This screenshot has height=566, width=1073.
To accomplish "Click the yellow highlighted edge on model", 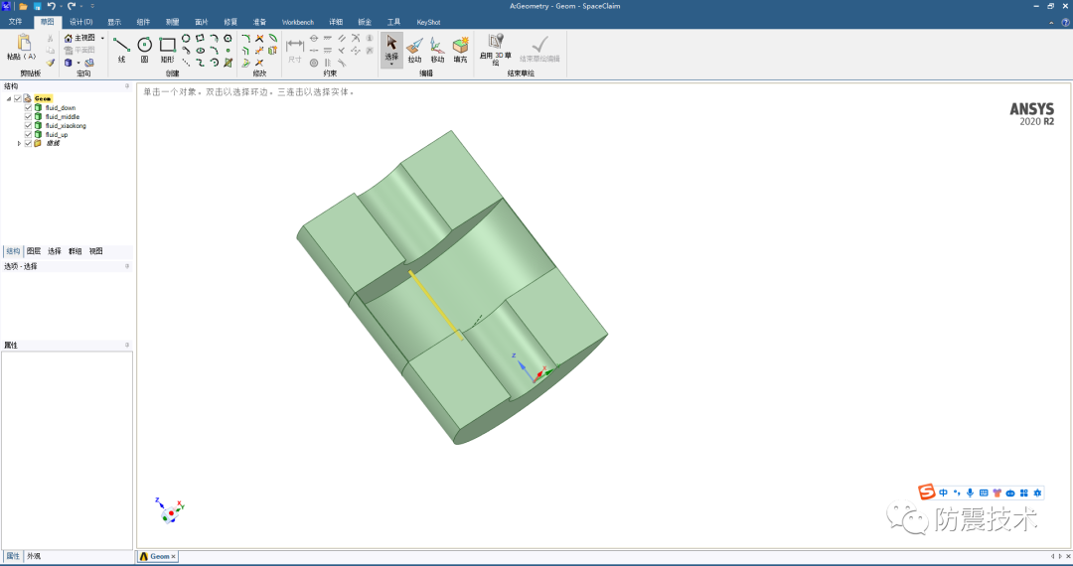I will 436,305.
